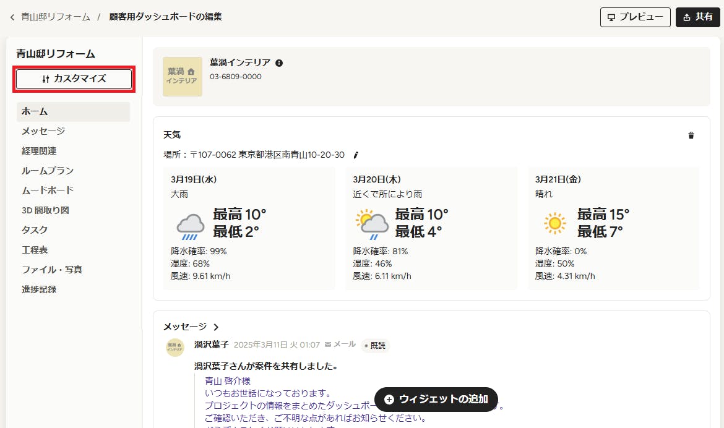724x428 pixels.
Task: Click the back chevron beside 青山邸リフォーム
Action: point(12,17)
